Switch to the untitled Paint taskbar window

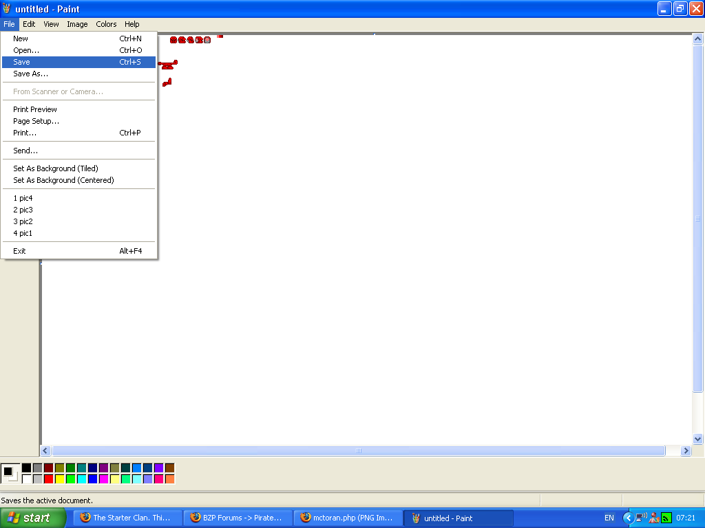click(x=457, y=518)
